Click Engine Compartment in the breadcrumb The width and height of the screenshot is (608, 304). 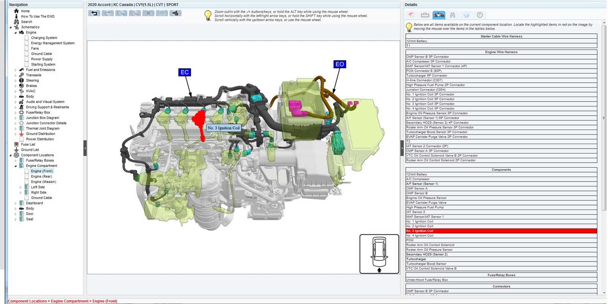click(70, 301)
